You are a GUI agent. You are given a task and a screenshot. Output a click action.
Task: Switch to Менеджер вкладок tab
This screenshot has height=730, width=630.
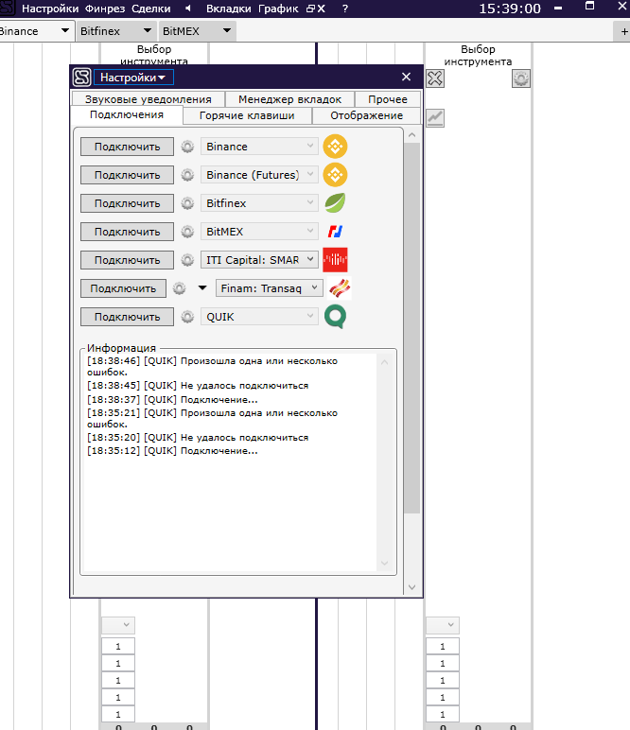click(289, 99)
